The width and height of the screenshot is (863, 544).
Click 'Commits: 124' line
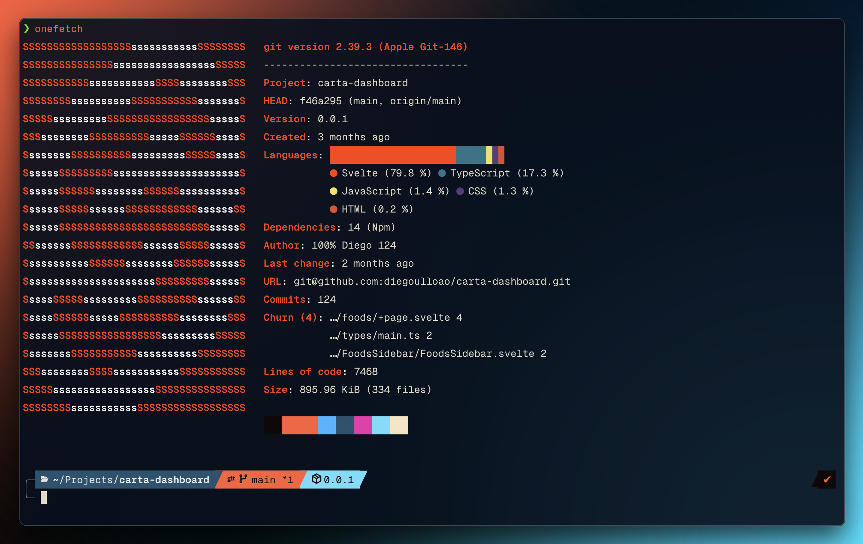coord(300,299)
